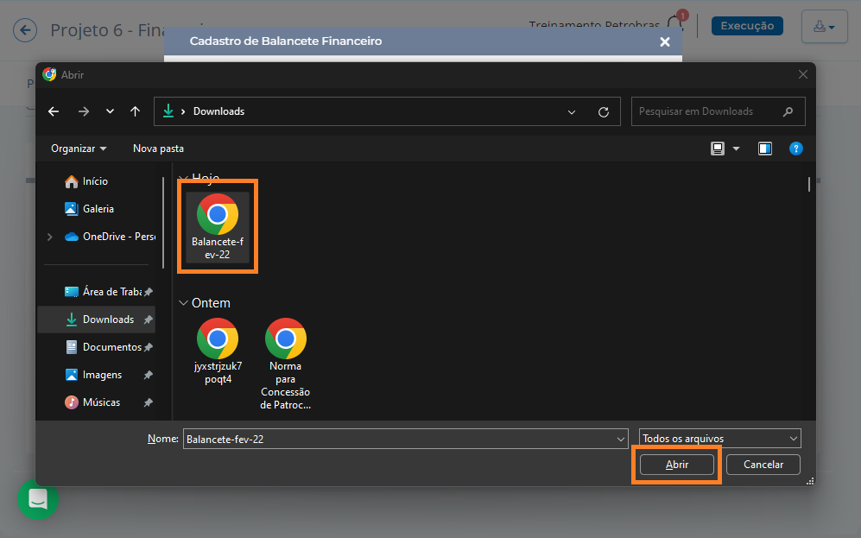
Task: Click the Imagens sidebar pin icon
Action: coord(149,375)
